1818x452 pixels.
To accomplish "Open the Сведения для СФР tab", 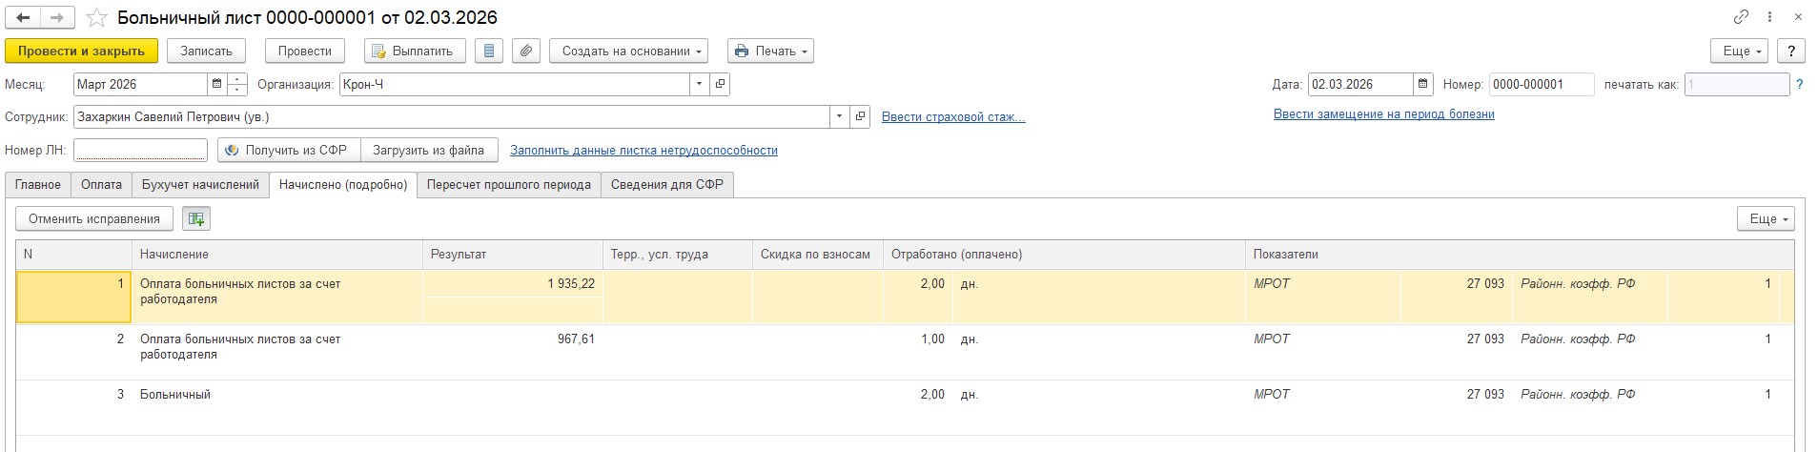I will (666, 185).
